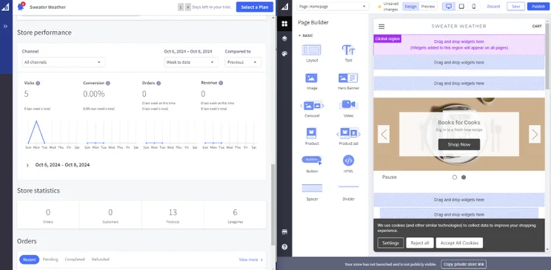
Task: Select the Button widget
Action: [312, 164]
